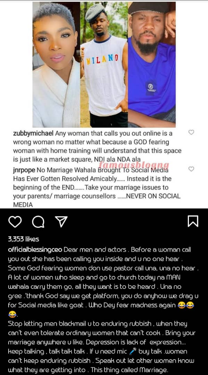Tap the man in blue shirt photo
Viewport: 208px width, 375px height.
pyautogui.click(x=152, y=65)
